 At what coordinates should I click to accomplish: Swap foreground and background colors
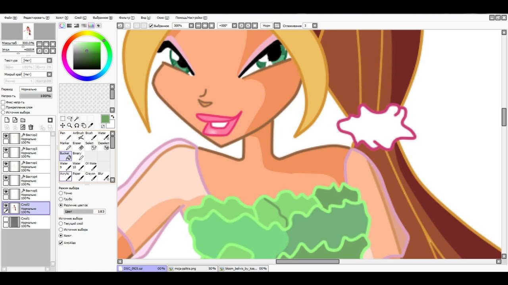tap(112, 117)
